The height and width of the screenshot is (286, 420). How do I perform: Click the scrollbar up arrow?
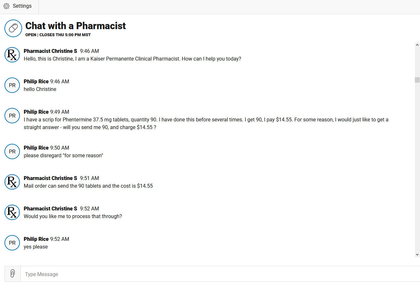click(417, 45)
